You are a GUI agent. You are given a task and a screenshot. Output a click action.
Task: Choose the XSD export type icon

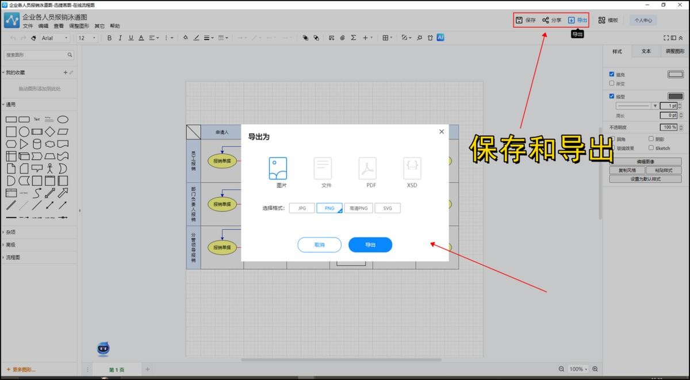coord(412,168)
